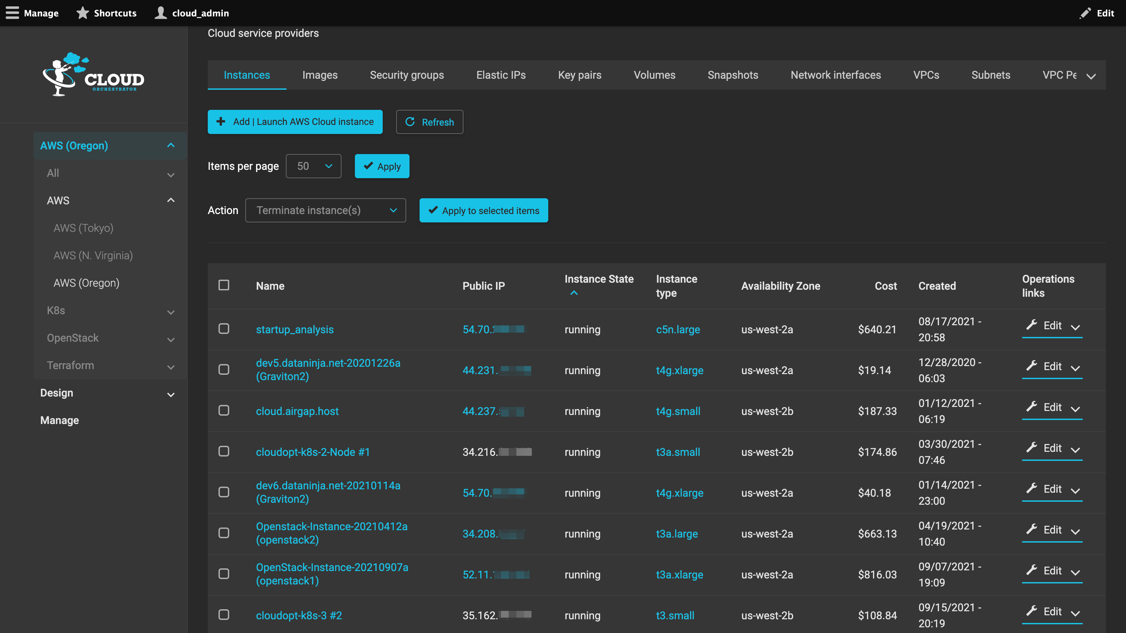The width and height of the screenshot is (1126, 633).
Task: Click the Instance State sort arrow
Action: (574, 293)
